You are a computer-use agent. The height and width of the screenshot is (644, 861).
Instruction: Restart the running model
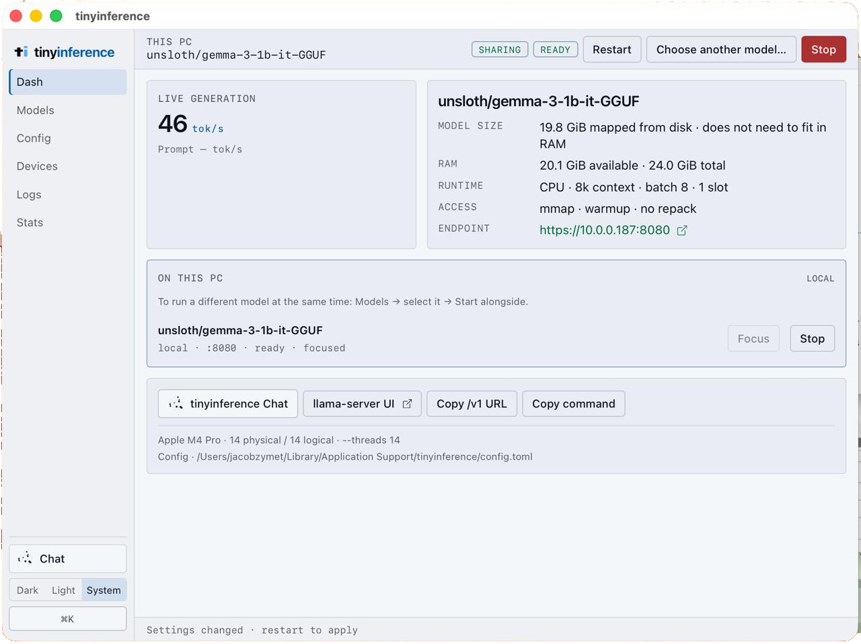(612, 50)
